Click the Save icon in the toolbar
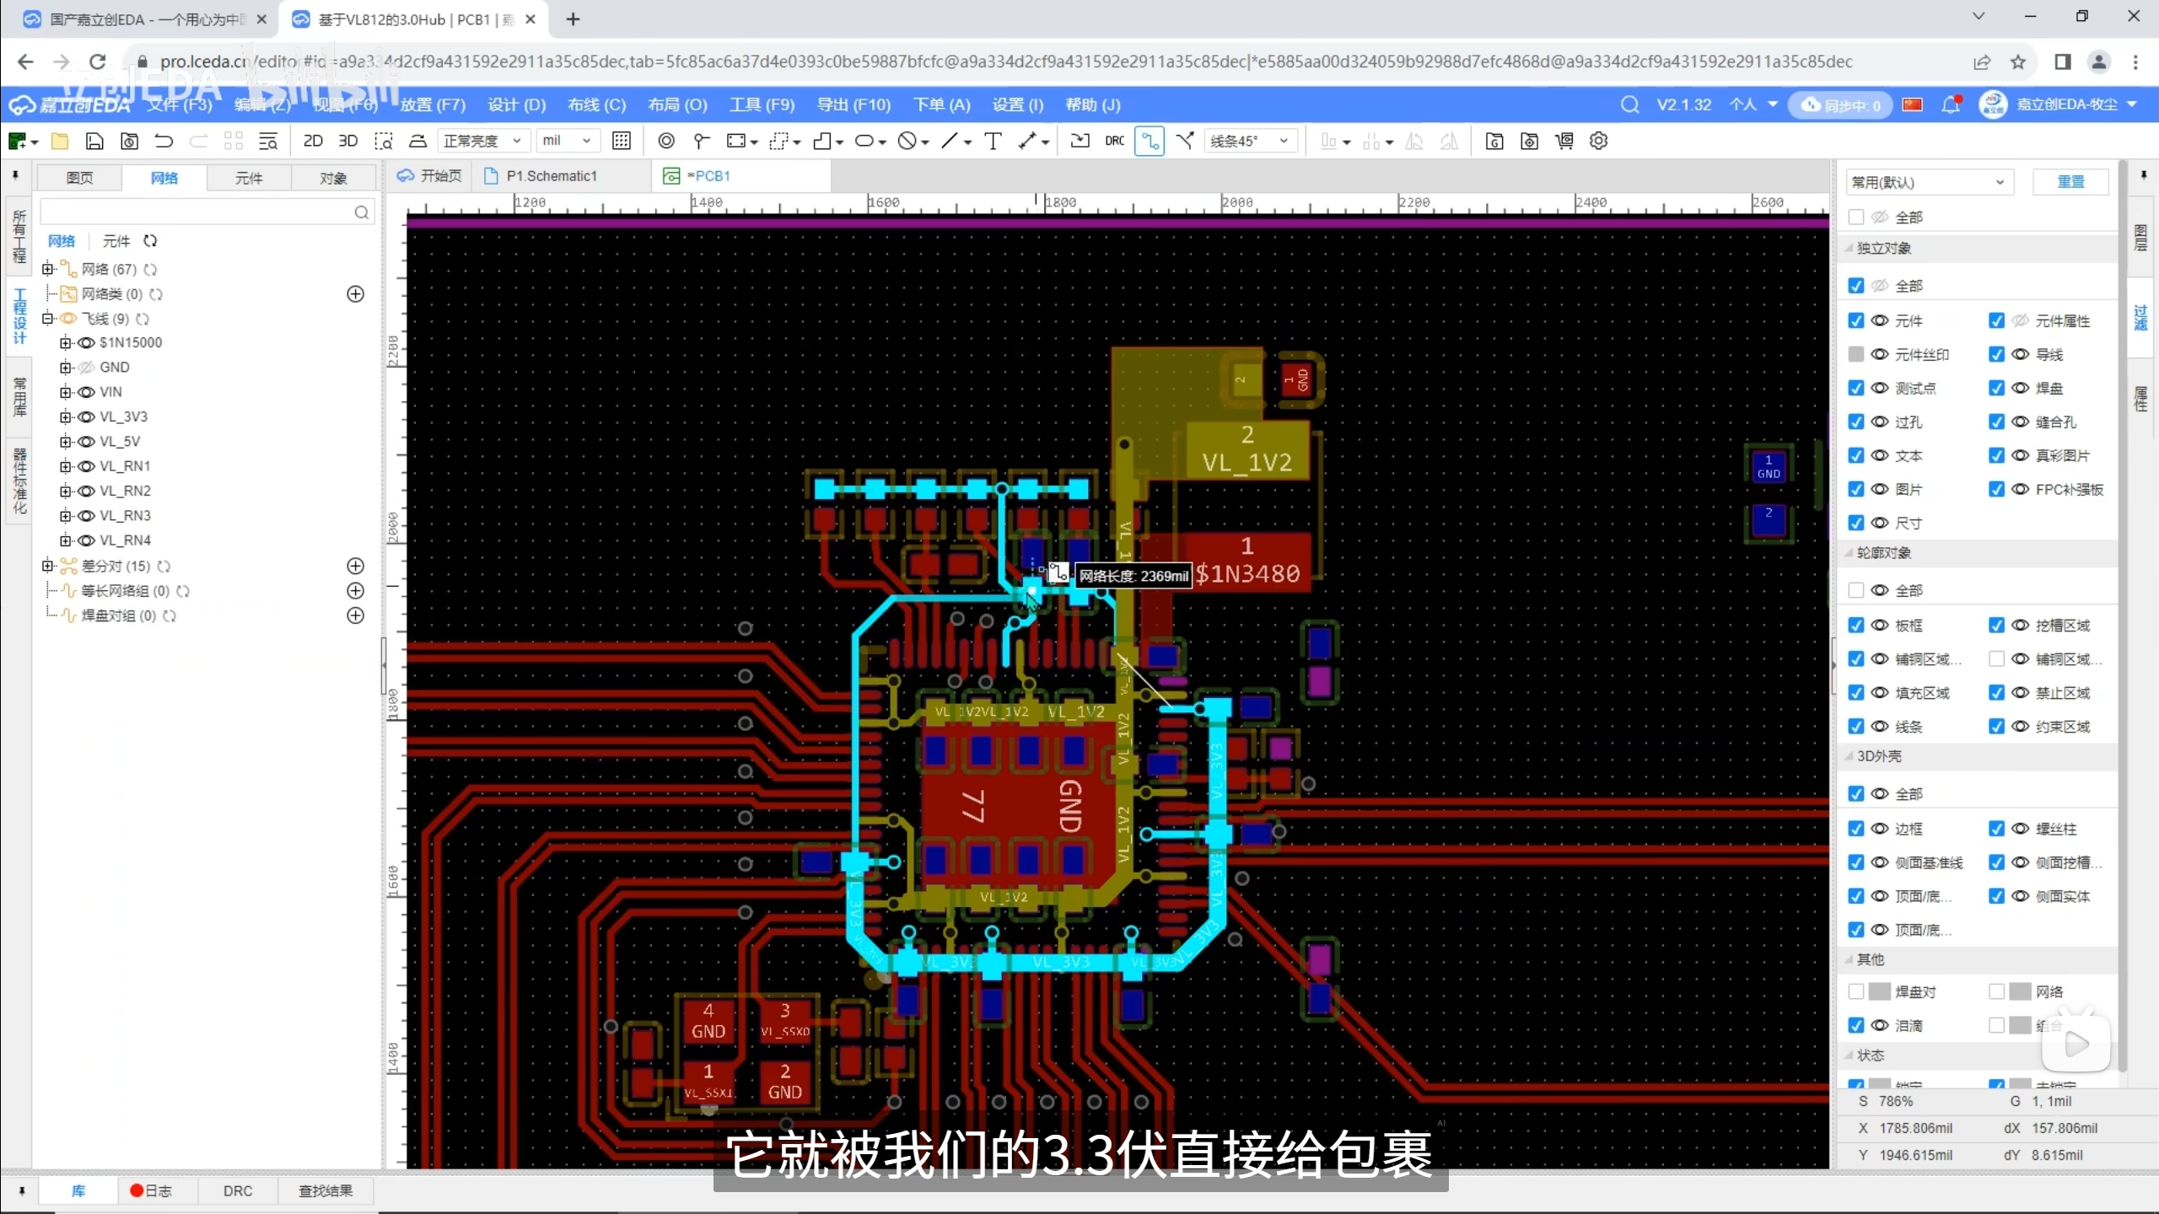The width and height of the screenshot is (2159, 1214). [x=94, y=141]
